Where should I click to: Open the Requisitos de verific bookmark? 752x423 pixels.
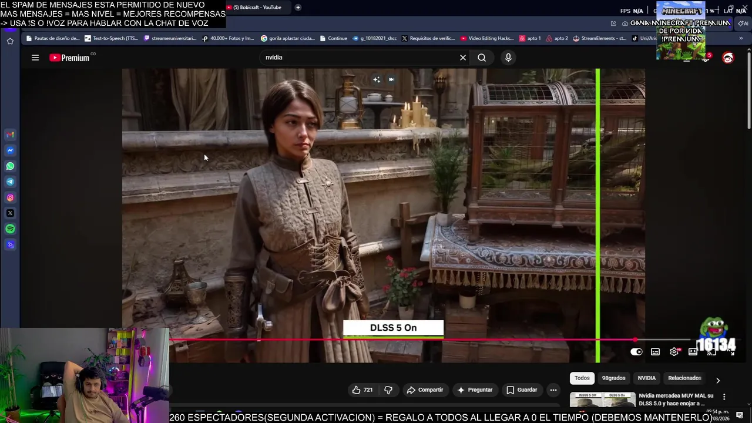point(428,39)
